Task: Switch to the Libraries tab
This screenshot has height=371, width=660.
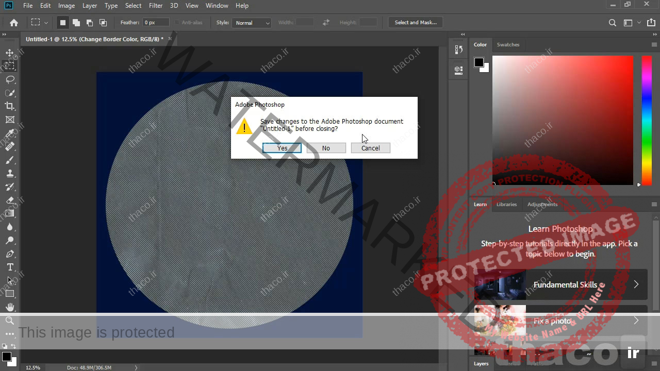Action: coord(506,205)
